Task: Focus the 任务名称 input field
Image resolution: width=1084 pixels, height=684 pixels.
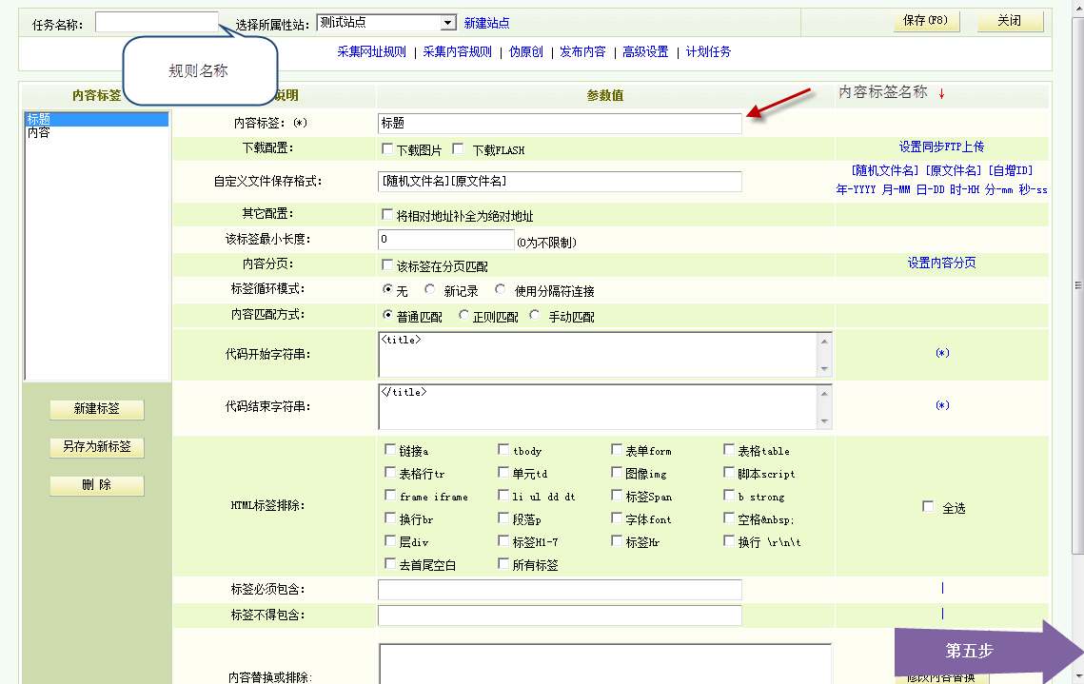Action: click(x=157, y=22)
